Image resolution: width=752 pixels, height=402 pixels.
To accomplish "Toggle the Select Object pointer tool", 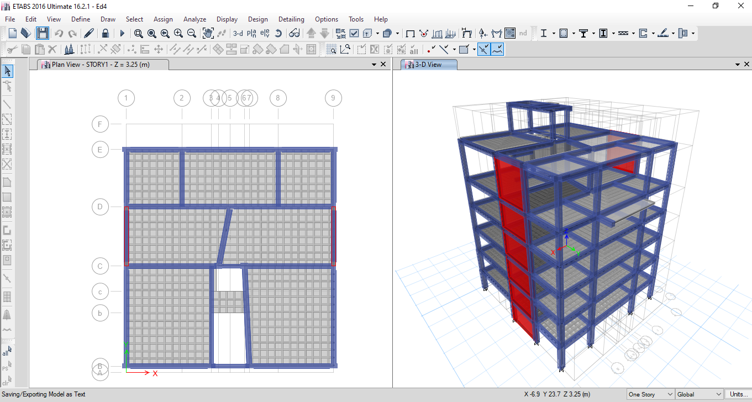I will click(x=8, y=71).
